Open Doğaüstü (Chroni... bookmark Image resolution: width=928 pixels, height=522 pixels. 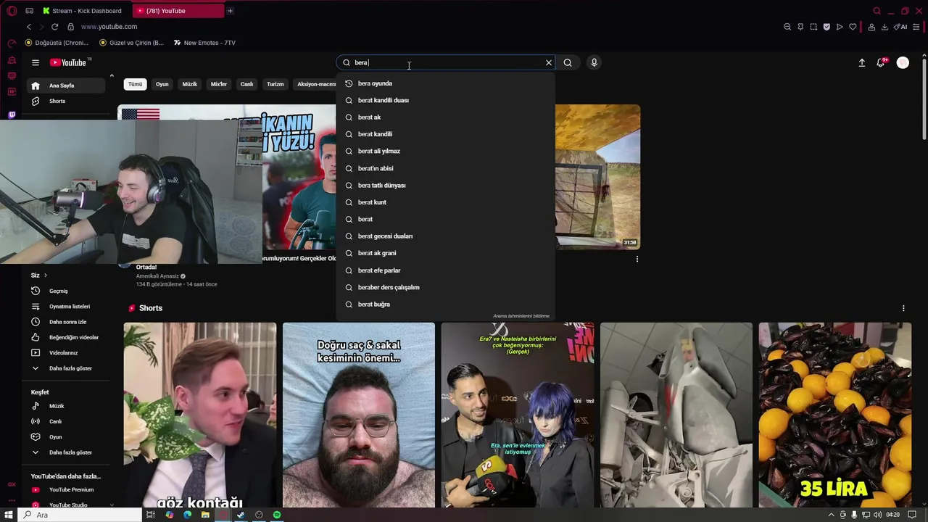coord(57,43)
